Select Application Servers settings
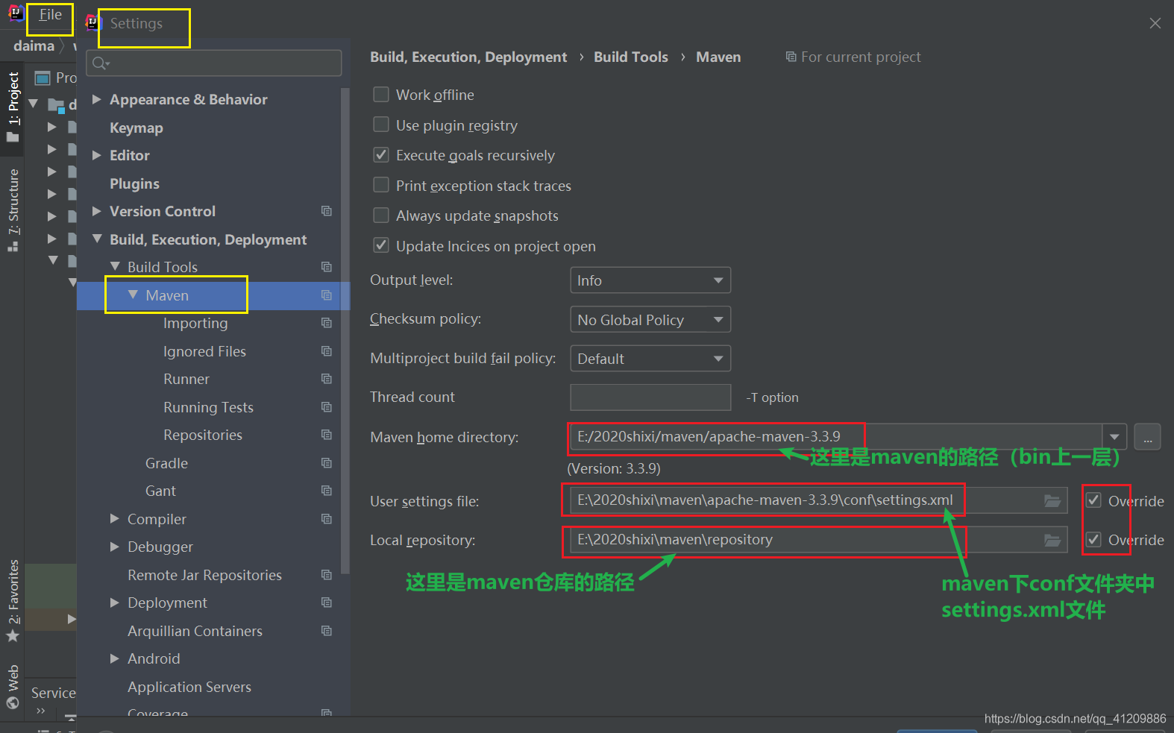 (189, 687)
